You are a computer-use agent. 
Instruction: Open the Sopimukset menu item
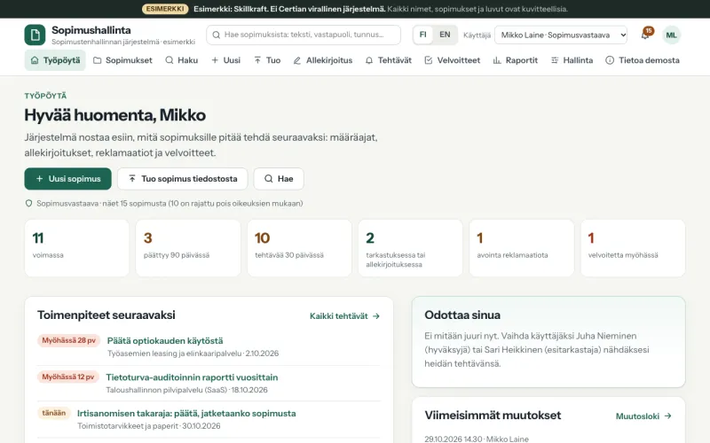(x=122, y=60)
